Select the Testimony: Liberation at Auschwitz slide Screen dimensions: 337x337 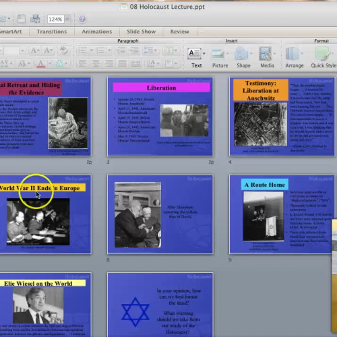pyautogui.click(x=282, y=117)
